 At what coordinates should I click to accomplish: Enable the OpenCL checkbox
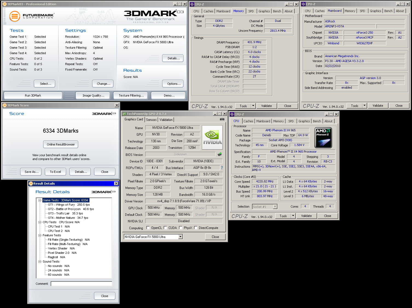148,228
